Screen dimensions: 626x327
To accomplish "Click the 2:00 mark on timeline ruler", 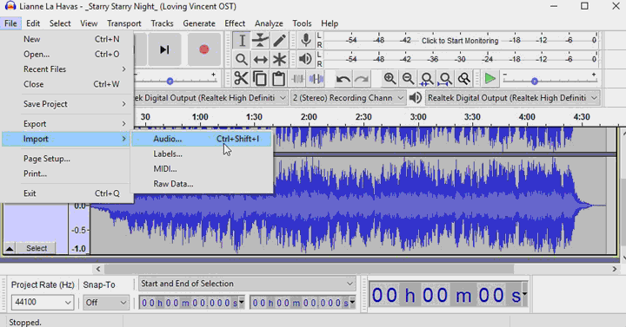I will 309,117.
